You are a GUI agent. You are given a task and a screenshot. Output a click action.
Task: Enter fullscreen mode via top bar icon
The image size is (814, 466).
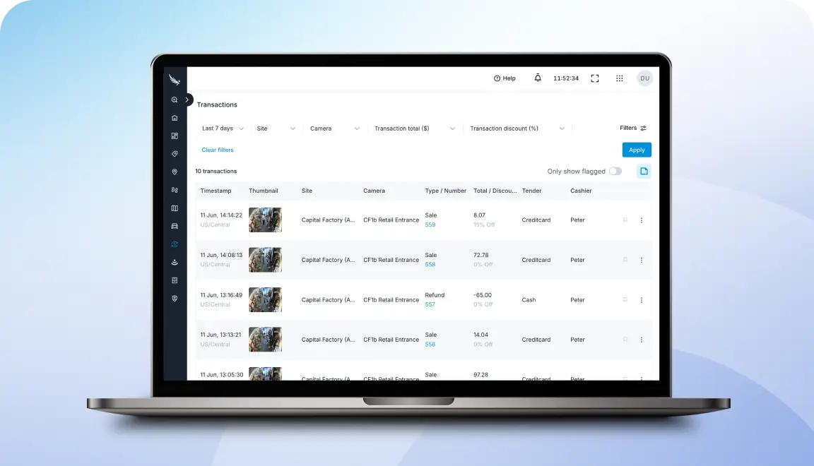tap(595, 78)
